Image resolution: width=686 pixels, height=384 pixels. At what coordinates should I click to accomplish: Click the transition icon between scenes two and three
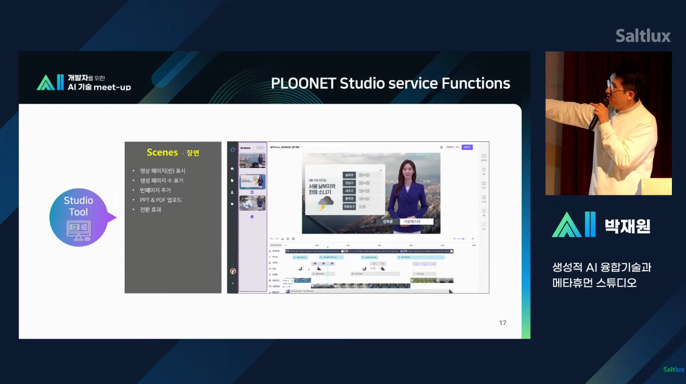click(x=252, y=192)
